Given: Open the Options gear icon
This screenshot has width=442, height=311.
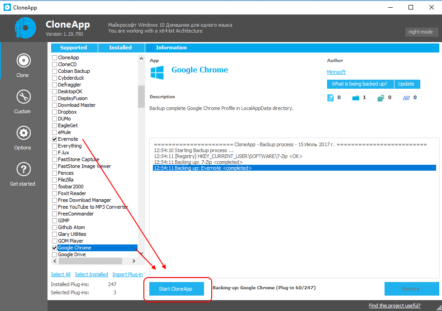Looking at the screenshot, I should click(24, 133).
